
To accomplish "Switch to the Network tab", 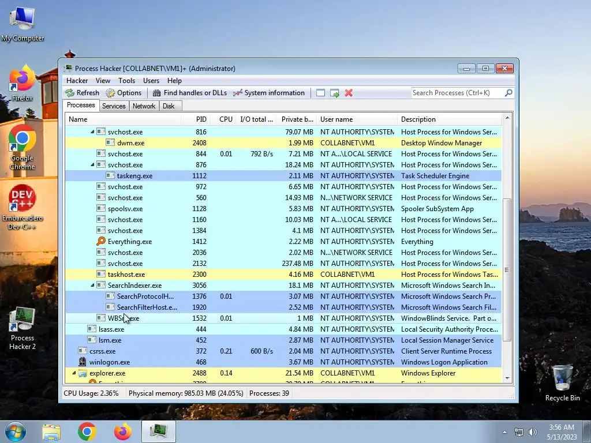I will 144,106.
